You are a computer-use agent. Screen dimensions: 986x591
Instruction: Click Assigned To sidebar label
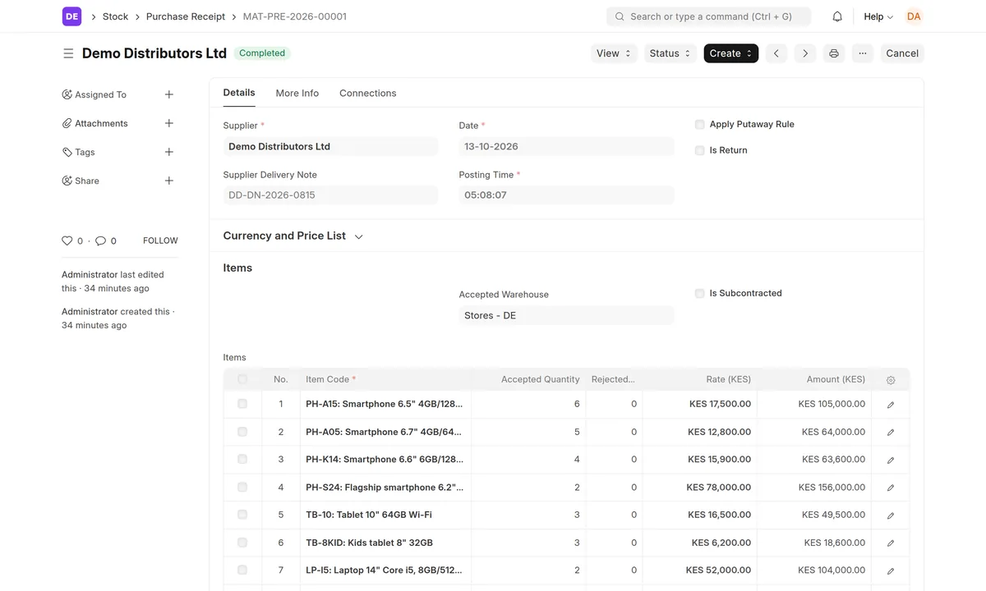coord(100,94)
